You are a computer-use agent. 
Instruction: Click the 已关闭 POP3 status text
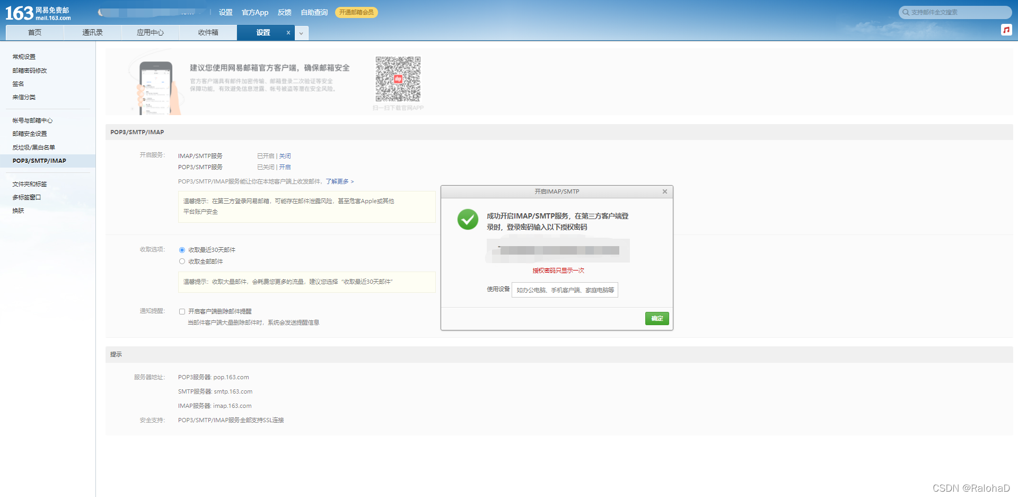coord(266,167)
